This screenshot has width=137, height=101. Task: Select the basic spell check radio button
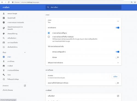tap(49, 33)
